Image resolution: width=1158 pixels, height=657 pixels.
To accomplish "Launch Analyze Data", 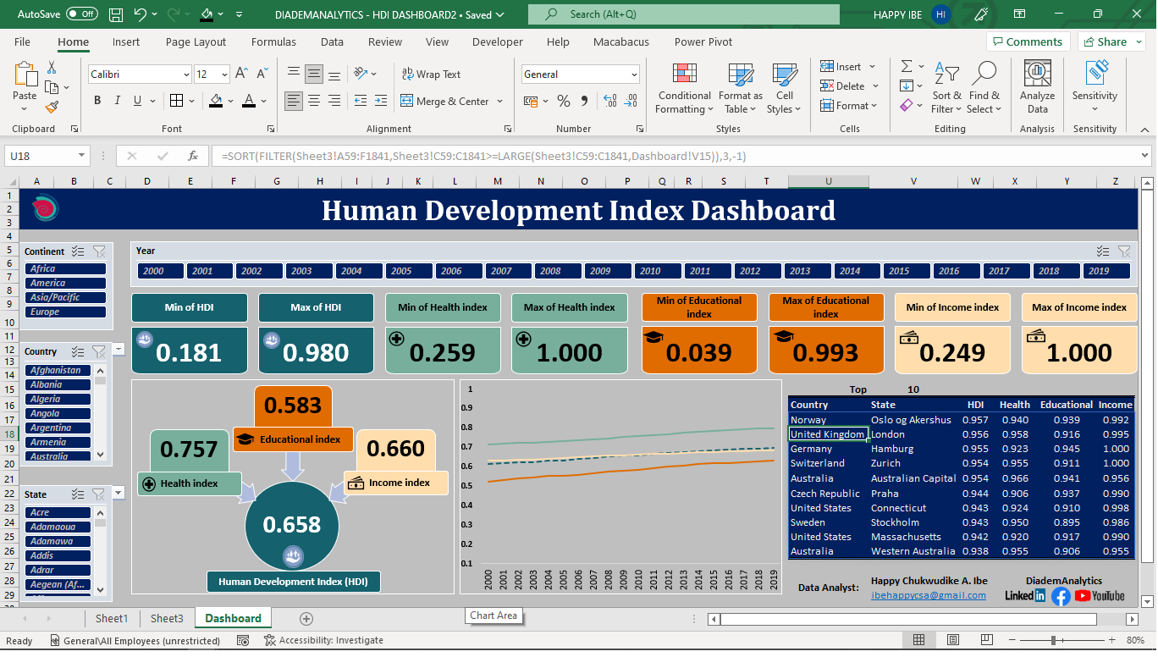I will (1037, 89).
